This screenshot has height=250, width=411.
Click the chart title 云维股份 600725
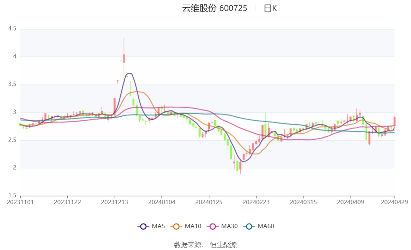(214, 8)
